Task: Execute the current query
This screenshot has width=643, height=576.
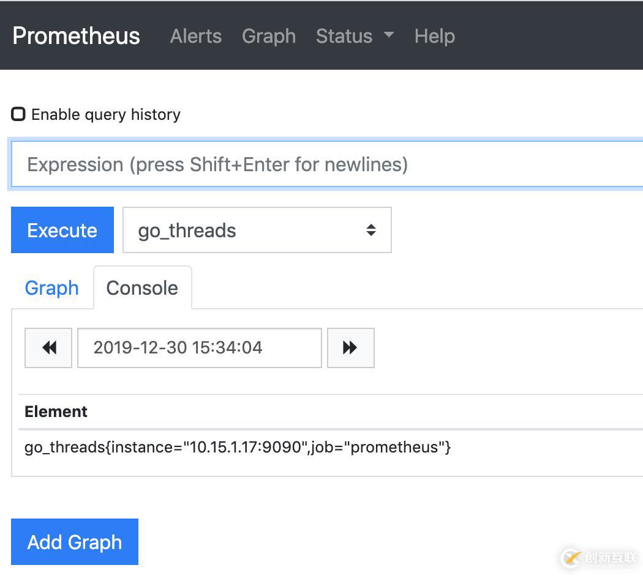Action: (62, 230)
